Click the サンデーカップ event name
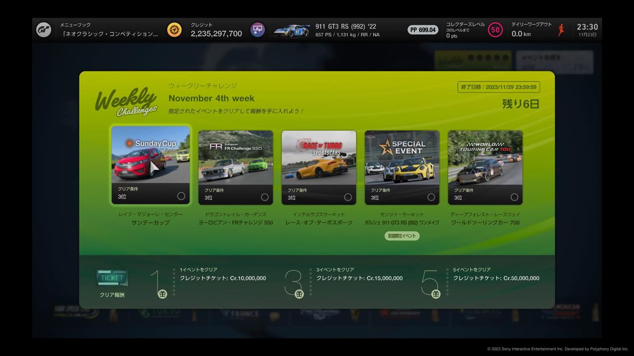The image size is (634, 356). pyautogui.click(x=151, y=222)
